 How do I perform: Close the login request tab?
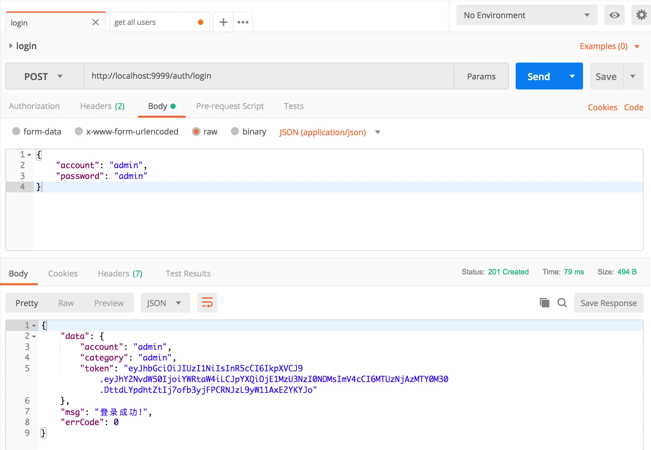96,22
